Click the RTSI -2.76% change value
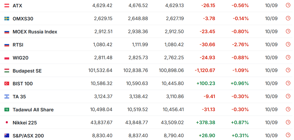294x140 pixels. tap(240, 45)
